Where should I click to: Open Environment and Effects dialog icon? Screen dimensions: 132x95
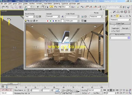click(85, 16)
